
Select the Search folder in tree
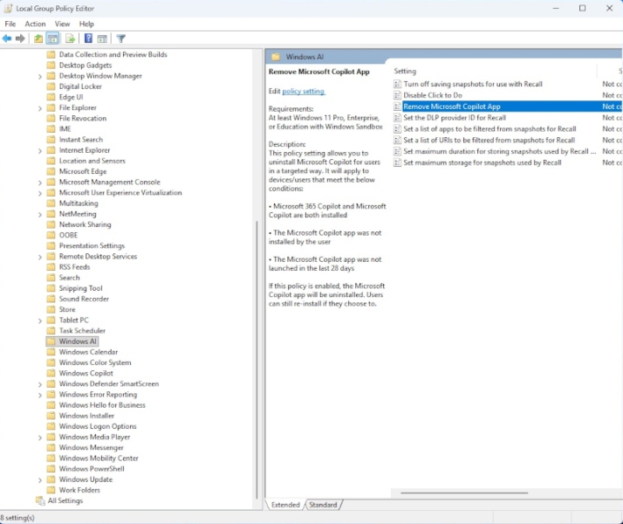point(69,278)
